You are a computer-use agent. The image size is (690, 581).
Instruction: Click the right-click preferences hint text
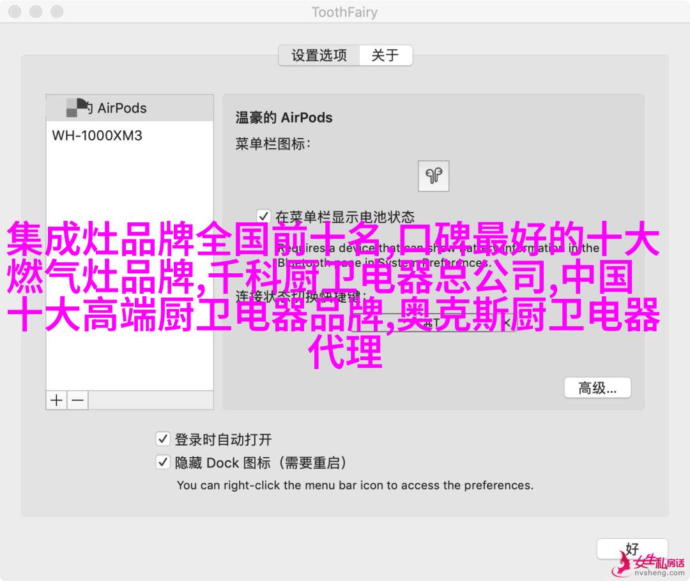(355, 485)
